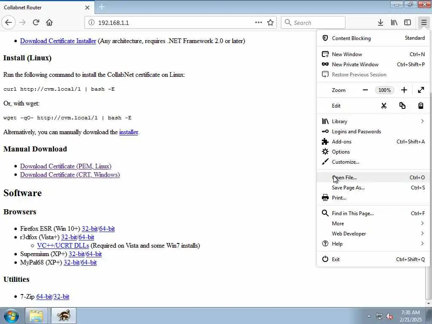432x324 pixels.
Task: Paste using the Edit row clipboard icon
Action: (x=421, y=106)
